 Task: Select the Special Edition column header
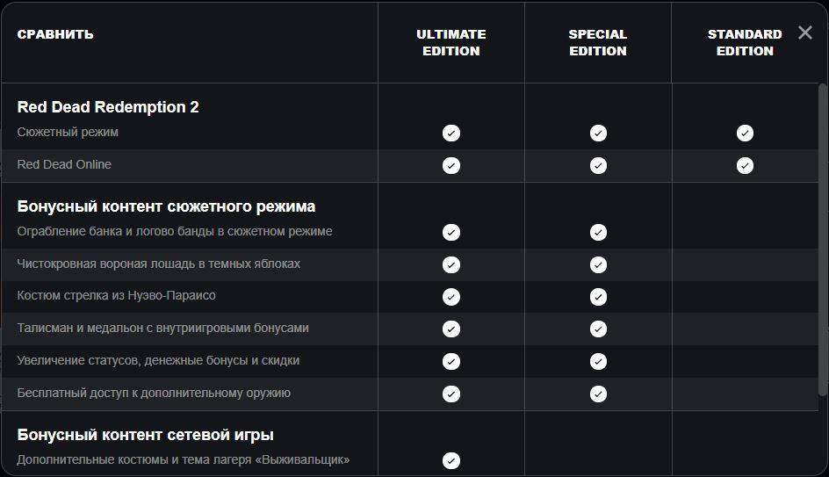pyautogui.click(x=598, y=42)
